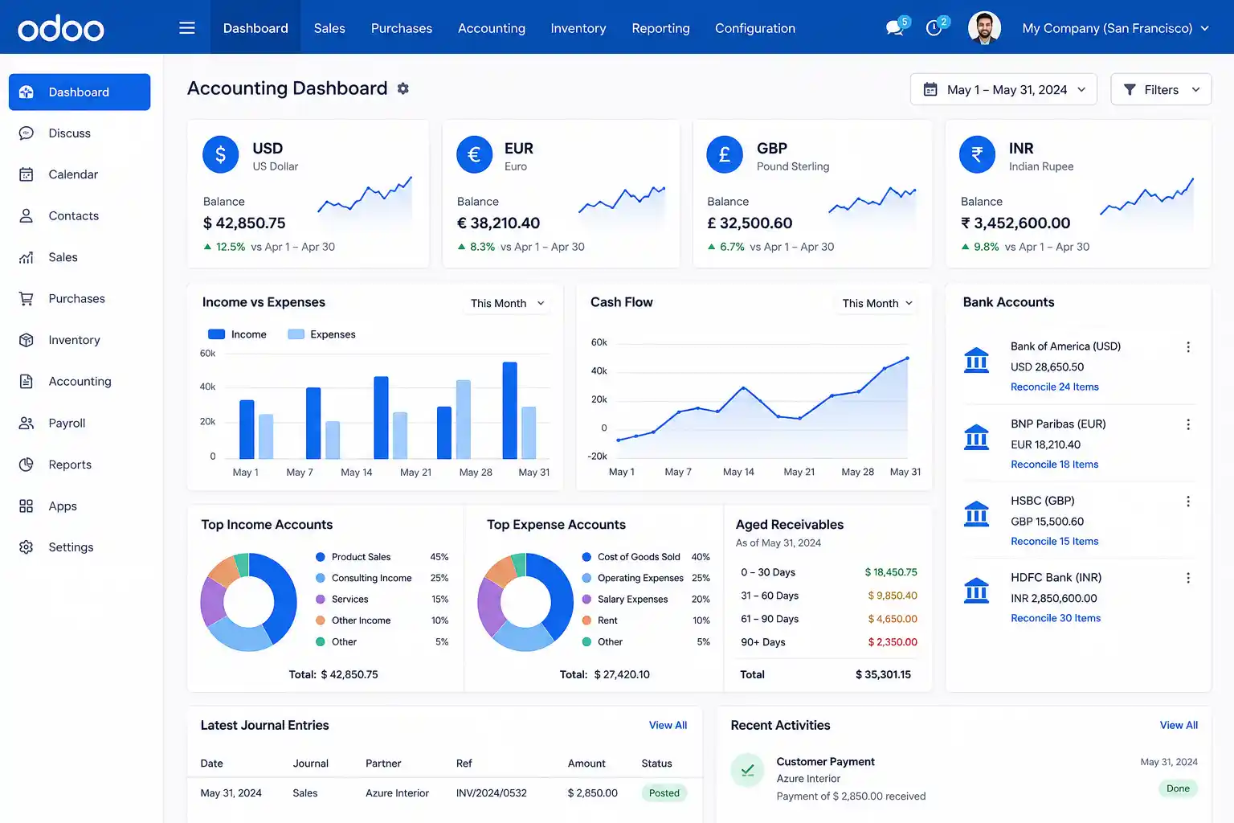Click the Calendar icon in sidebar
Screen dimensions: 1234x823
tap(27, 174)
